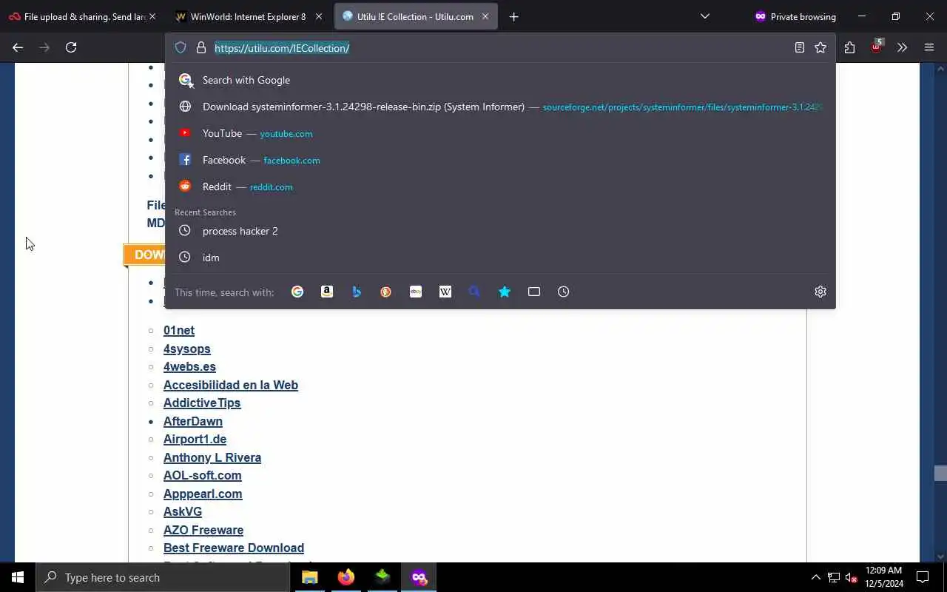947x592 pixels.
Task: Select the systeminformer download suggestion
Action: (500, 107)
